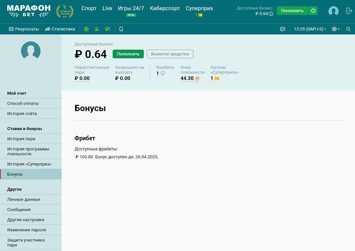Go to the Live section
The image size is (355, 251).
107,9
